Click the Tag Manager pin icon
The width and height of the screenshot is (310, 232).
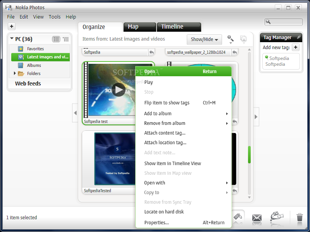coord(298,37)
